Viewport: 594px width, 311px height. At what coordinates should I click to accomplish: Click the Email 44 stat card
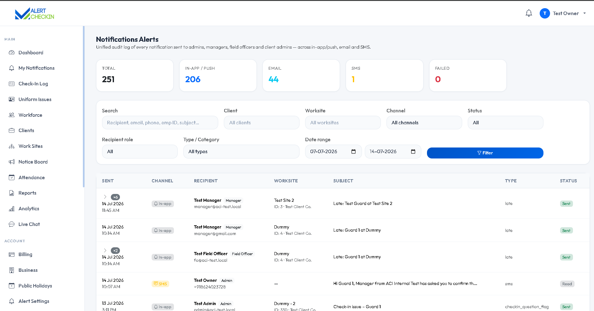tap(301, 75)
